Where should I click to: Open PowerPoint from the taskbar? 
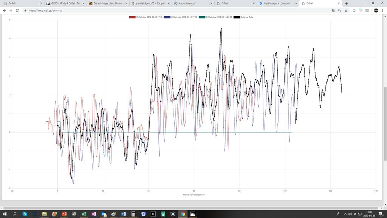(64, 214)
